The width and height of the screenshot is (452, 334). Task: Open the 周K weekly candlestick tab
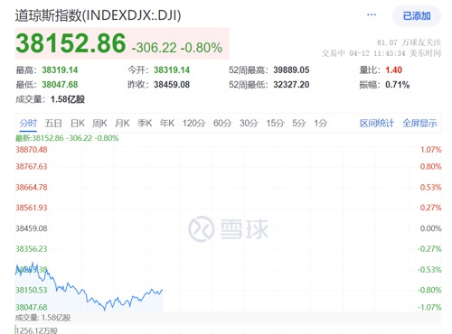99,123
